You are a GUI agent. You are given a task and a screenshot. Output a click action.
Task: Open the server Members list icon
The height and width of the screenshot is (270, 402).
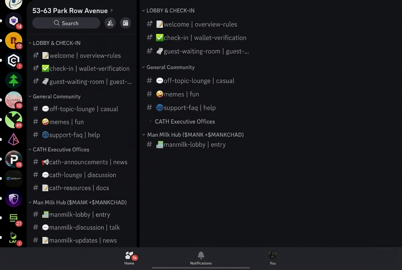point(110,23)
